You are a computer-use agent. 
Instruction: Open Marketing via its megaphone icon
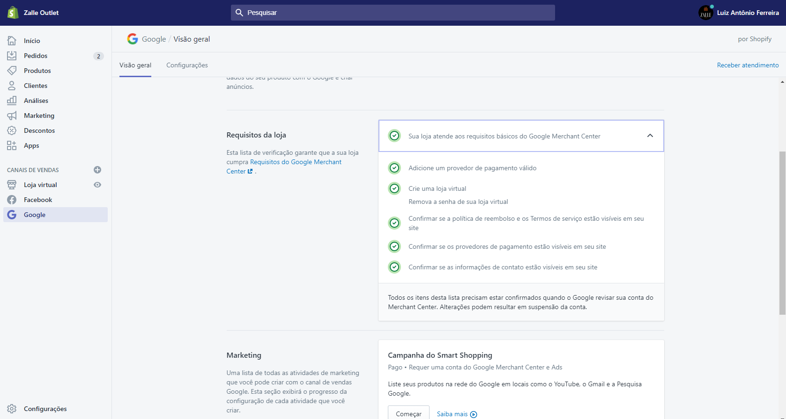click(12, 116)
